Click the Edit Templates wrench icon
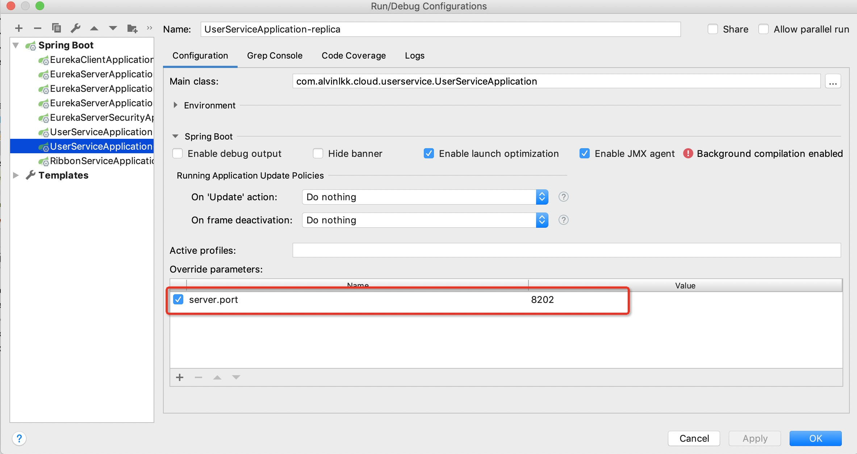 [75, 28]
